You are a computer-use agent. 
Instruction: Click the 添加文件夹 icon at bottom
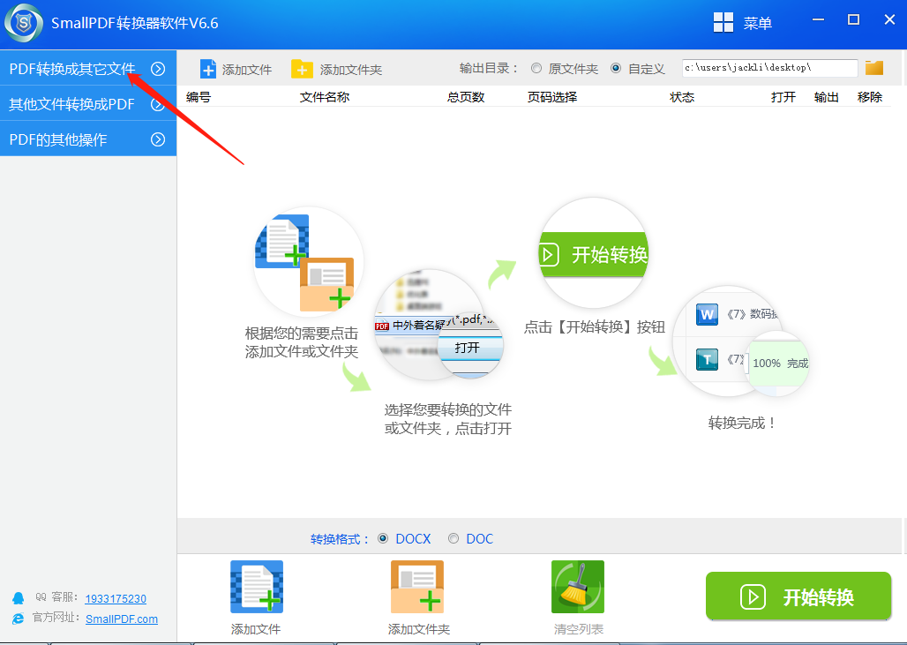[x=416, y=586]
